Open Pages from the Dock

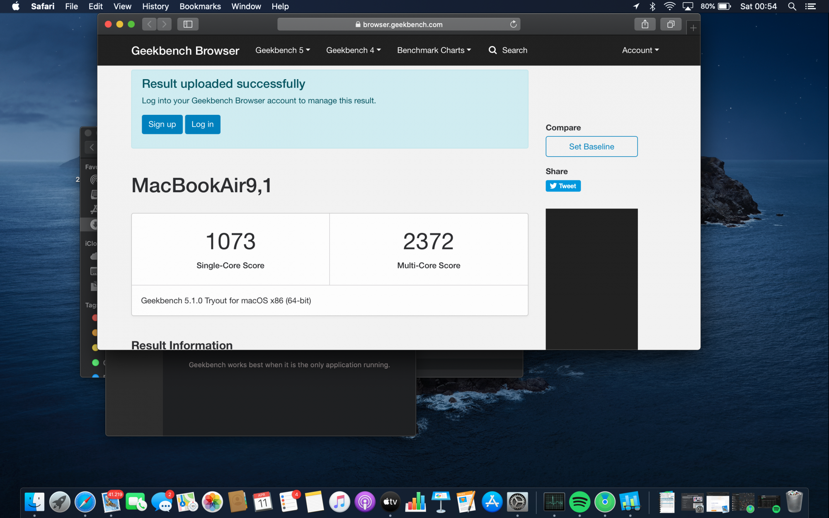coord(466,502)
